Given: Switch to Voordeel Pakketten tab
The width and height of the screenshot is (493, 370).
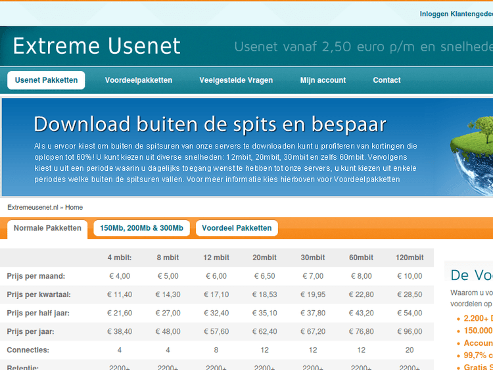Looking at the screenshot, I should [x=237, y=228].
